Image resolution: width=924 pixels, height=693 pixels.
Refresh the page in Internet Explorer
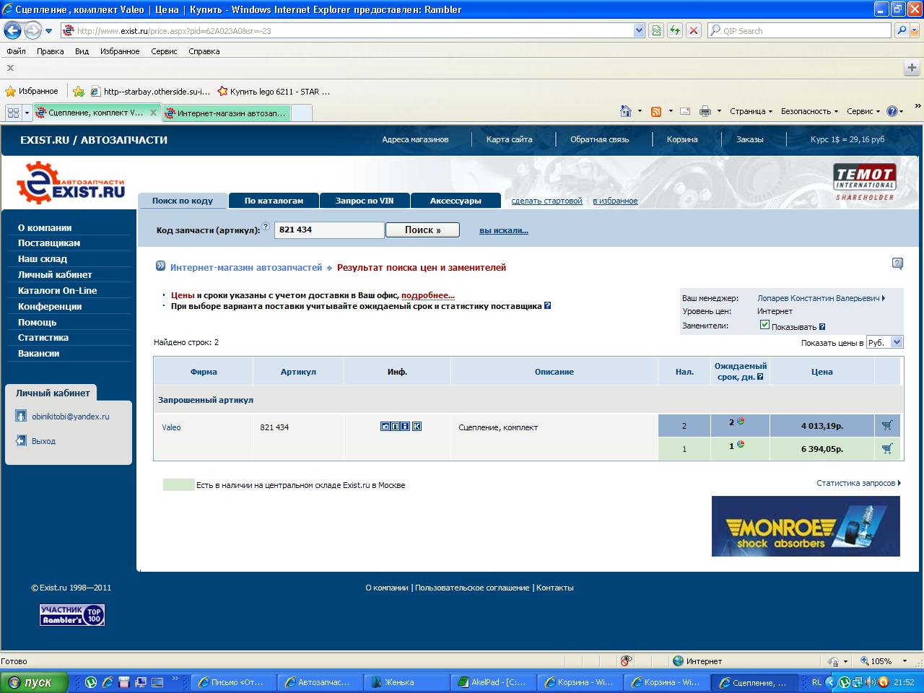pos(675,30)
